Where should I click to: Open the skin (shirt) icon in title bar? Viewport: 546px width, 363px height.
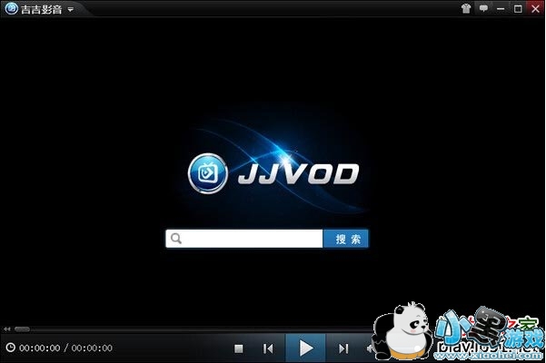pyautogui.click(x=466, y=8)
